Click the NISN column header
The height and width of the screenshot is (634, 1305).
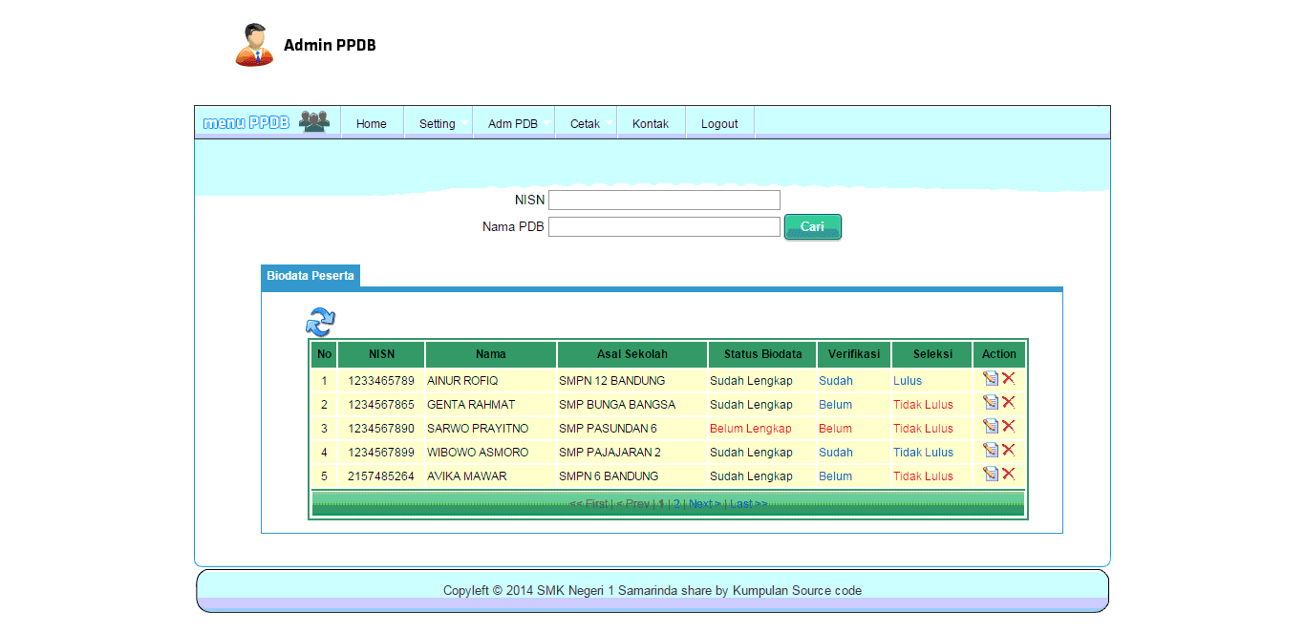coord(381,354)
